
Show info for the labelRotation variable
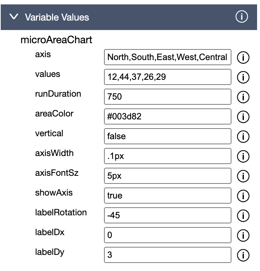243,215
